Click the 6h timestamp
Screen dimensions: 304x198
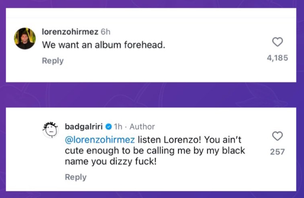[x=105, y=32]
